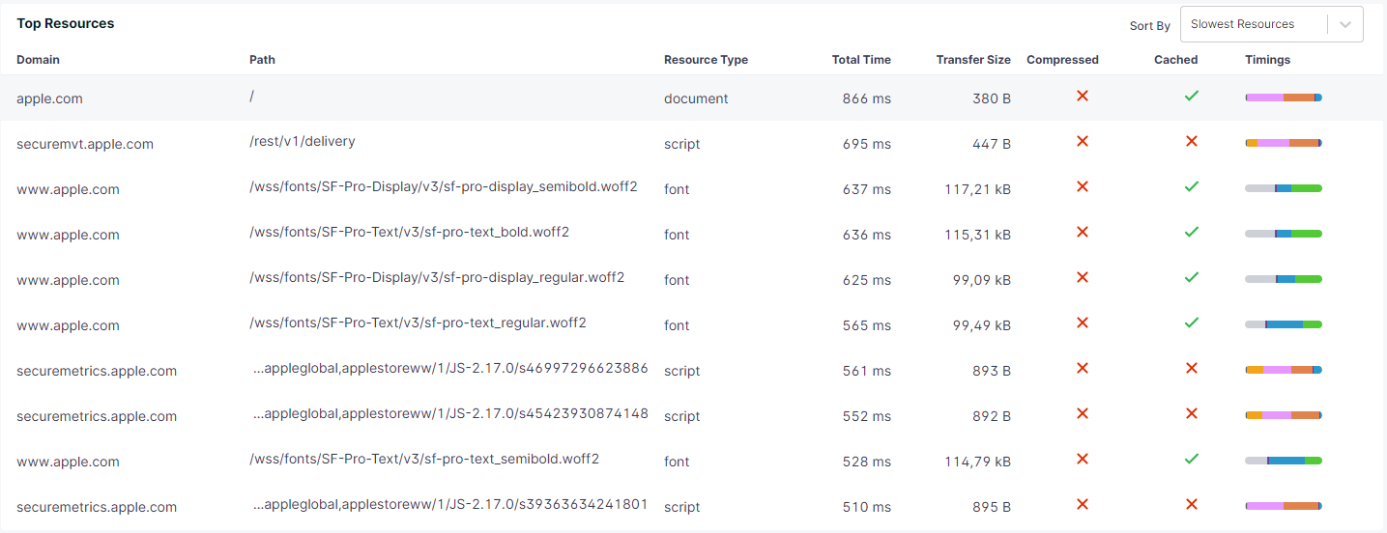1387x533 pixels.
Task: Click the compressed X in the 561 ms script row
Action: (x=1083, y=368)
